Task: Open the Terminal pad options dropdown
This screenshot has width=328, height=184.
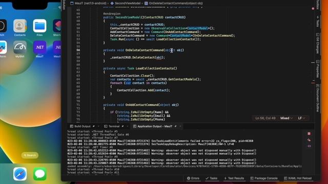Action: pyautogui.click(x=128, y=126)
